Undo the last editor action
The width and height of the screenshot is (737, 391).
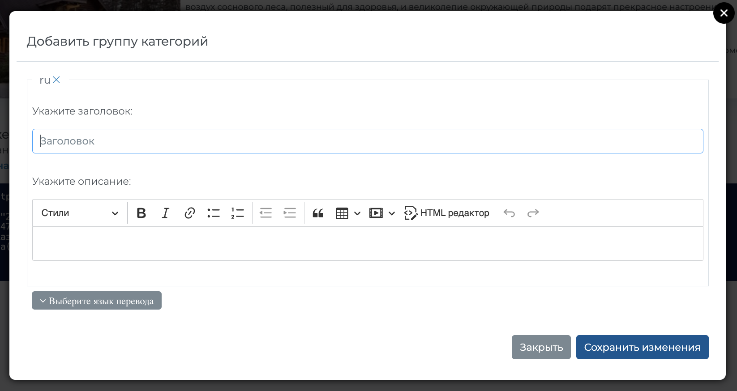point(509,213)
